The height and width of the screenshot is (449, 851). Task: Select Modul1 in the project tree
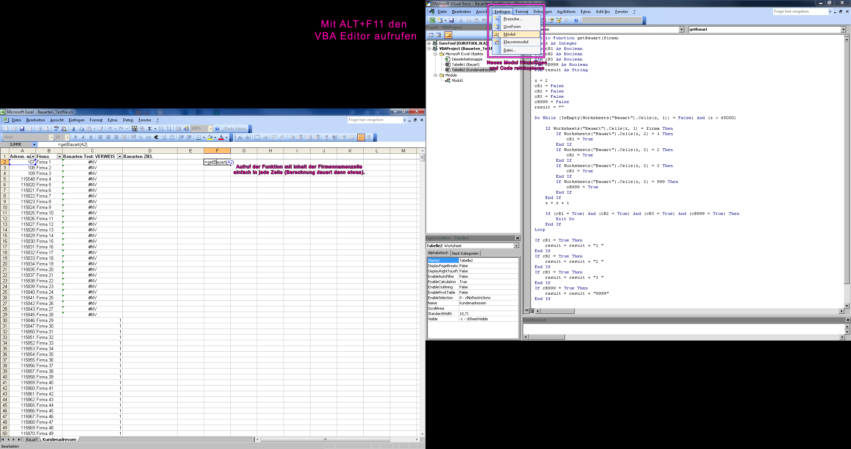pos(457,80)
